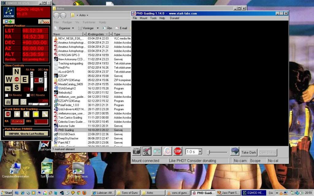314x196 pixels.
Task: Slew south with the S button
Action: (x=17, y=87)
